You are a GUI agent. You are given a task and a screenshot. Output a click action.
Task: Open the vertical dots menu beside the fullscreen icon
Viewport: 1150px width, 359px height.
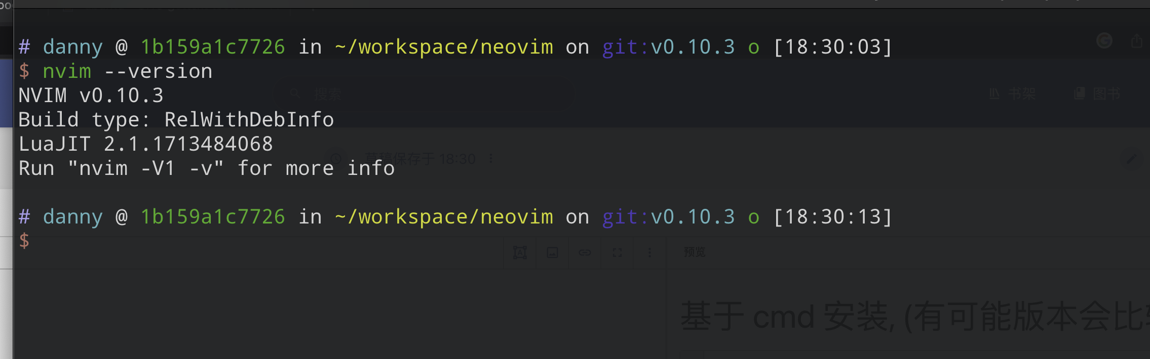[x=649, y=252]
